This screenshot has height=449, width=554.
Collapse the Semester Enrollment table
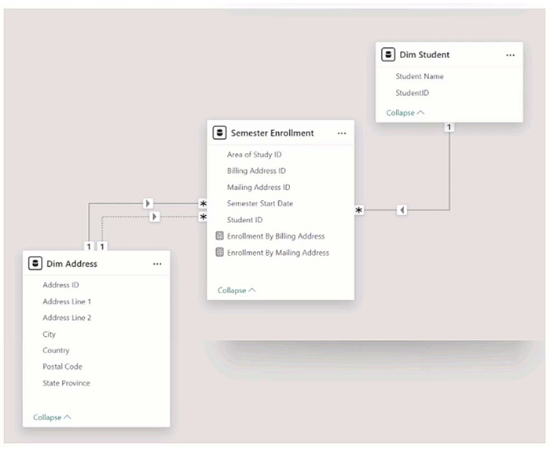tap(237, 290)
